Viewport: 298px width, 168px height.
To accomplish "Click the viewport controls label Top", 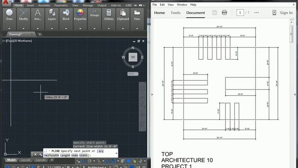I will pos(9,41).
